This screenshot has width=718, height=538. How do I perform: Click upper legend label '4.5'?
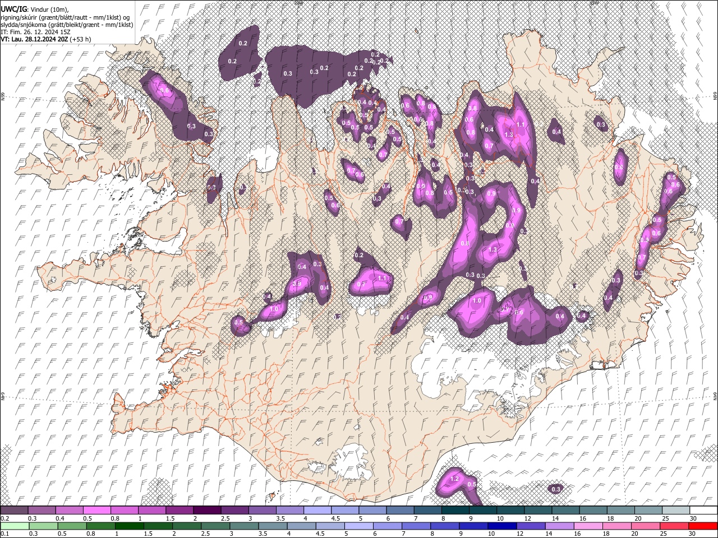[x=335, y=518]
